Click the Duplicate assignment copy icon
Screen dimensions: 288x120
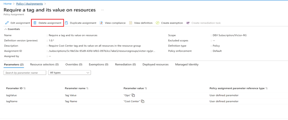tap(66, 23)
